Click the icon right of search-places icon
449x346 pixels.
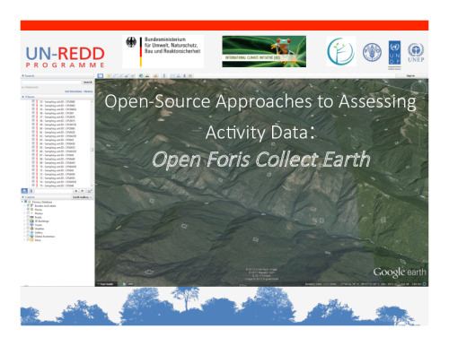pos(31,191)
